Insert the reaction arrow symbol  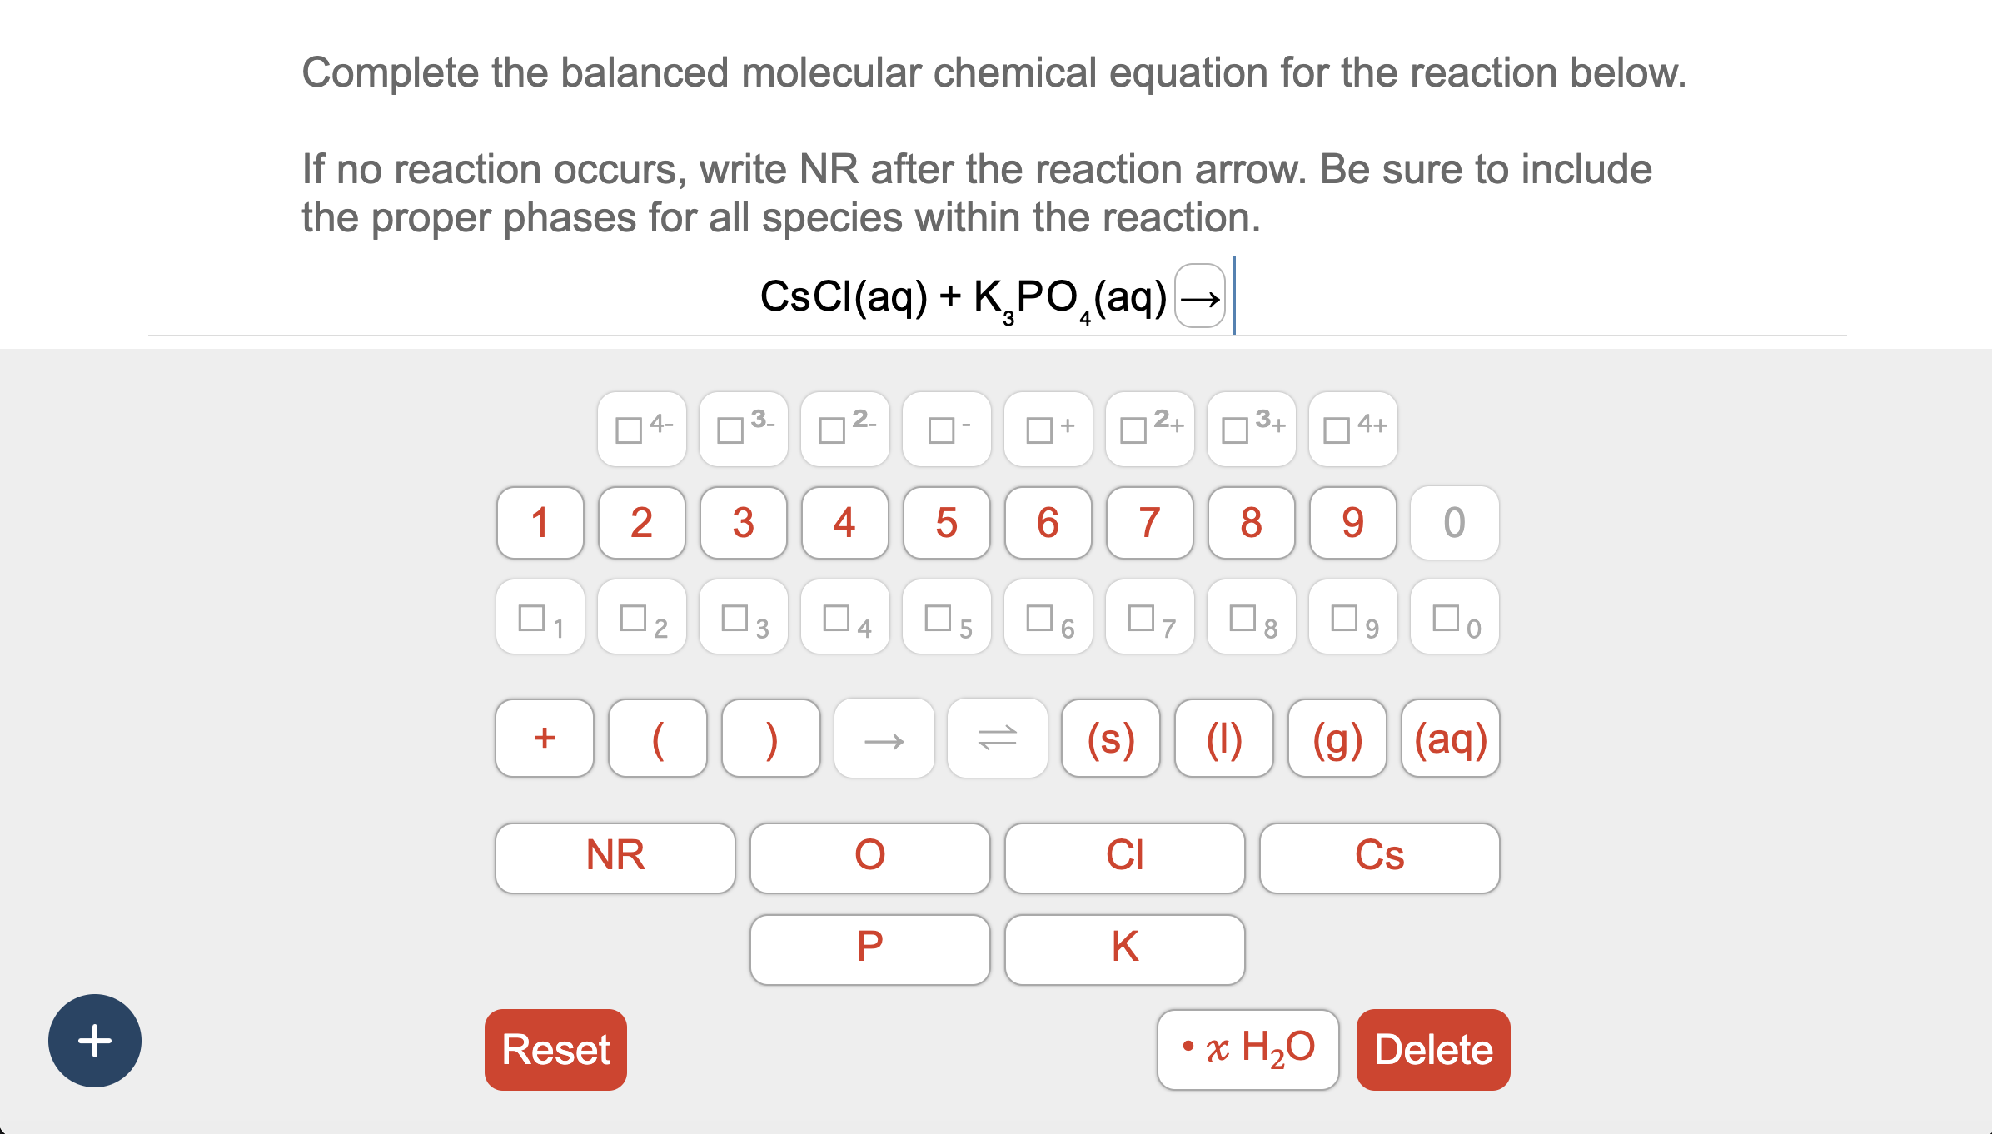point(884,739)
